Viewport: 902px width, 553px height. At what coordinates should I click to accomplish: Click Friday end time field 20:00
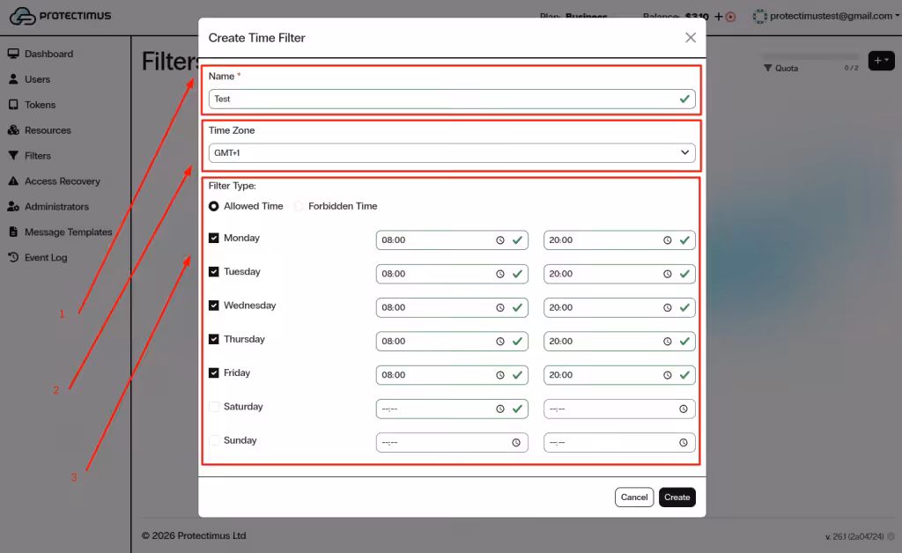[619, 375]
